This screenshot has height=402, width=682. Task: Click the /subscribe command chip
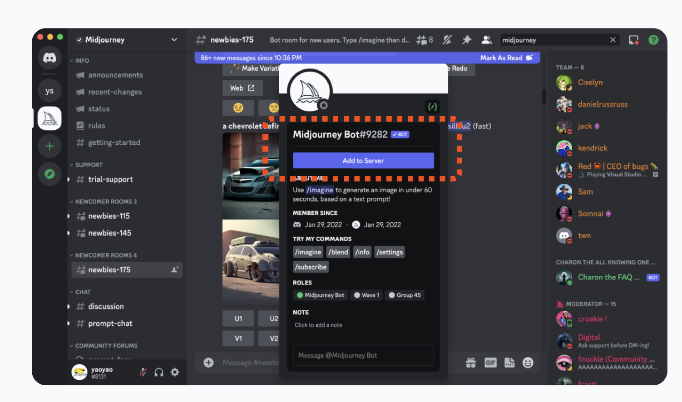click(x=311, y=267)
